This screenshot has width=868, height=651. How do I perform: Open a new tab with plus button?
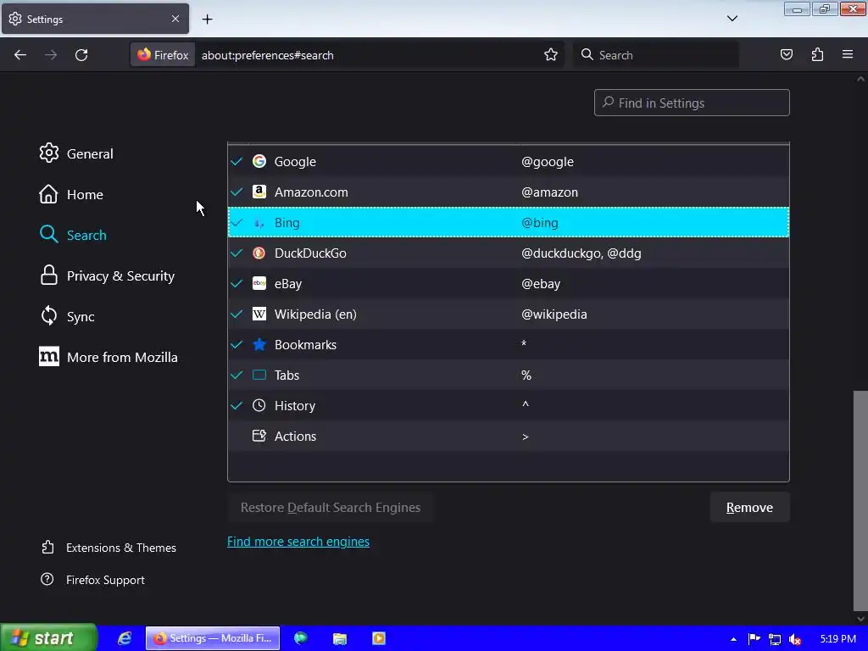(207, 19)
